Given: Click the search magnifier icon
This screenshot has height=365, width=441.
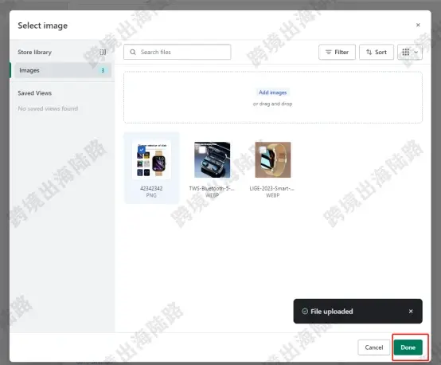Looking at the screenshot, I should (x=133, y=52).
